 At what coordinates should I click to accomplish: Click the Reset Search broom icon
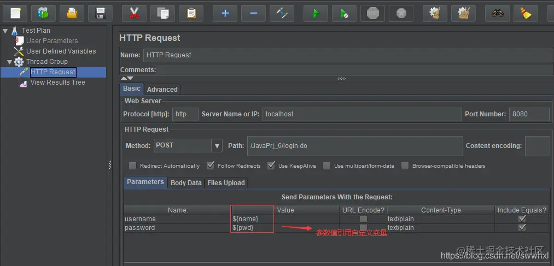tap(526, 14)
